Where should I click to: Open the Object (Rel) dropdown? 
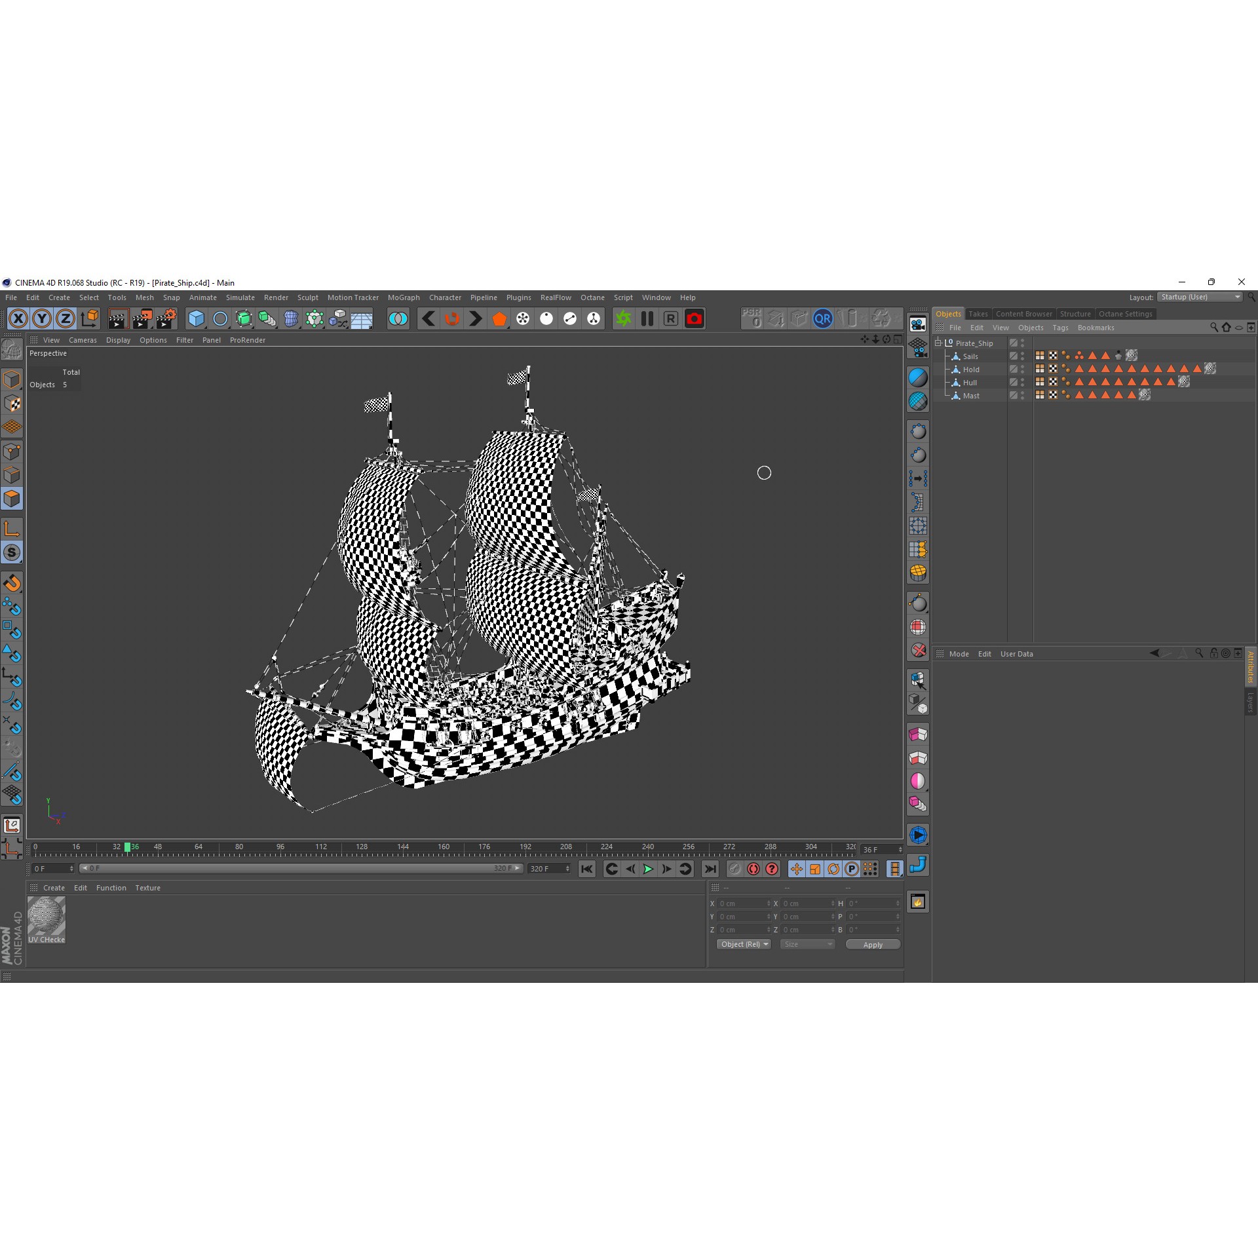(744, 943)
